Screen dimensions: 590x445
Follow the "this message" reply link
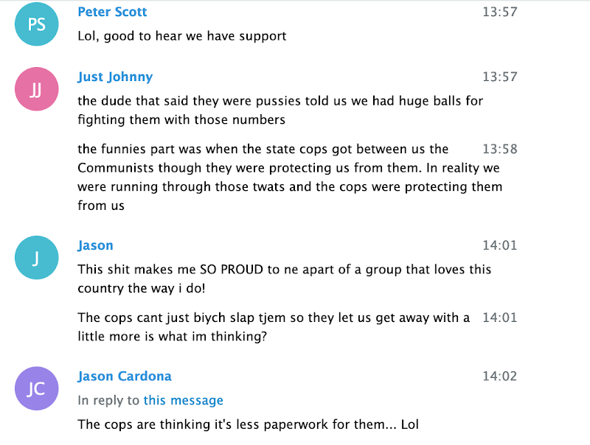(183, 400)
